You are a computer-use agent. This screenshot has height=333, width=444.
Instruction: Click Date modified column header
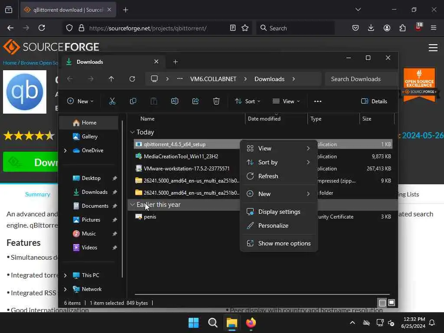point(264,119)
